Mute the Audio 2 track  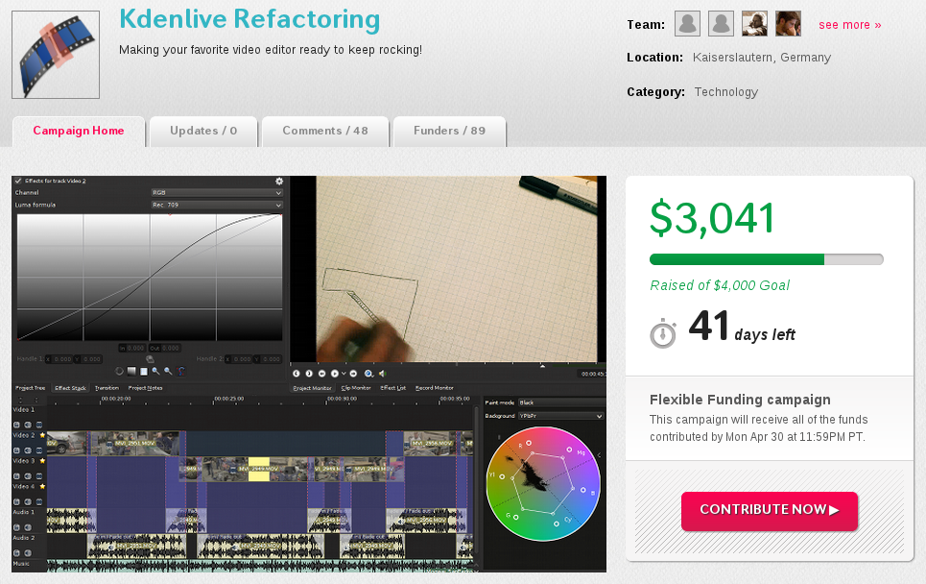(28, 553)
